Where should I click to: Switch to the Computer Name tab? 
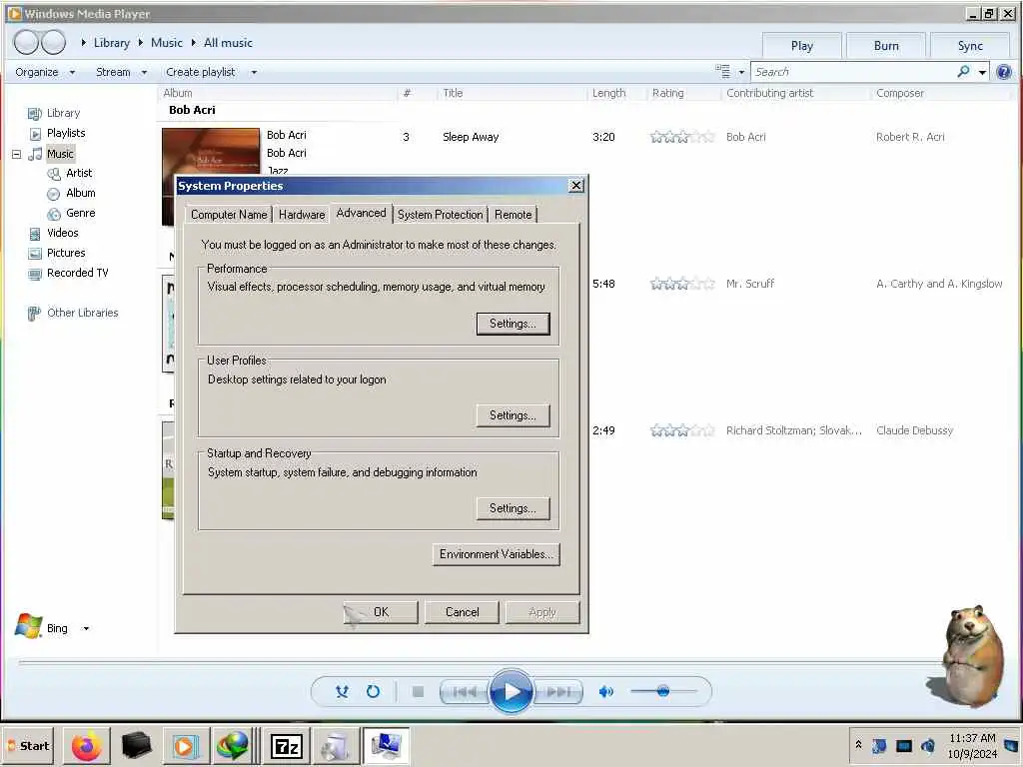(x=229, y=215)
